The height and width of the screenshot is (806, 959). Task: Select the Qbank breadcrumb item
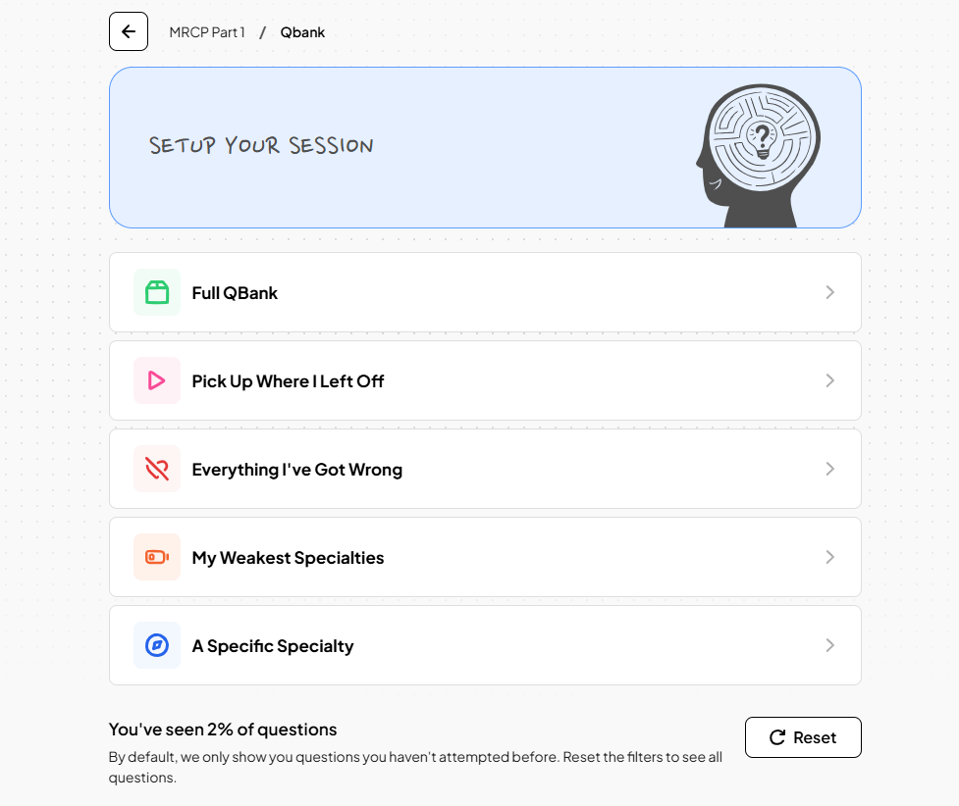tap(302, 32)
